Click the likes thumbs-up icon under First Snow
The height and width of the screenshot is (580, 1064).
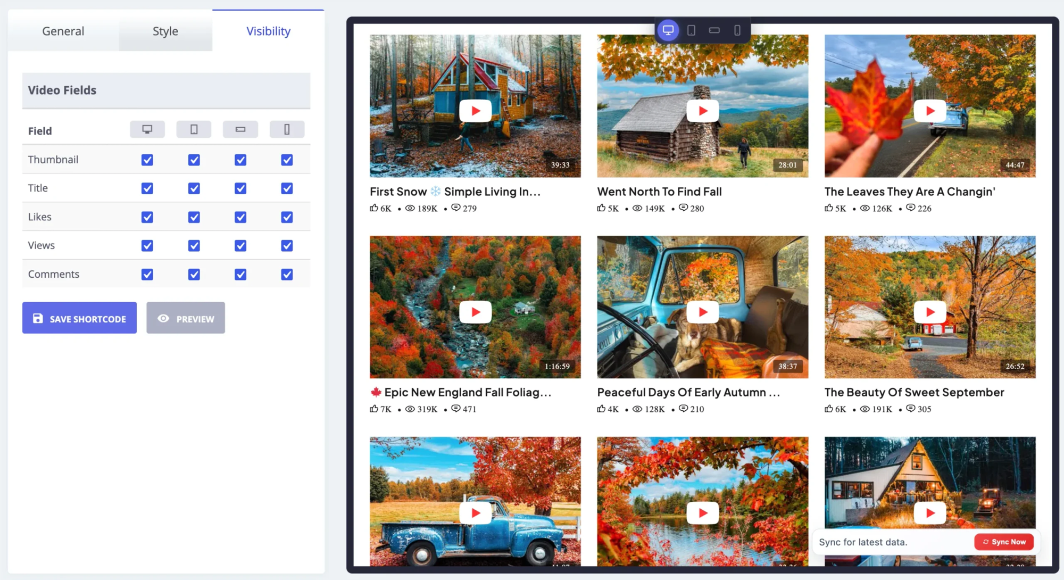pyautogui.click(x=374, y=208)
